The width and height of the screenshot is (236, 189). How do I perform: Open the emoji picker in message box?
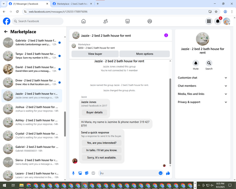click(x=160, y=173)
